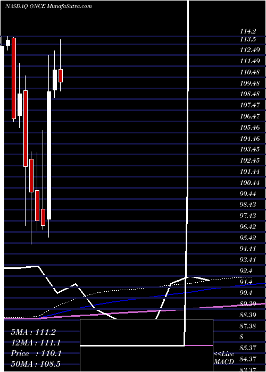Click the 105.46 price axis label

point(250,128)
